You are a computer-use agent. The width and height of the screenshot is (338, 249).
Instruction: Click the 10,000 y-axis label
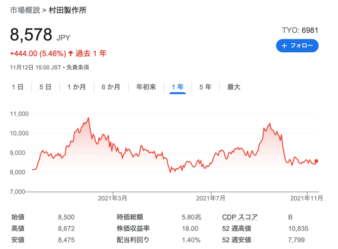19,134
